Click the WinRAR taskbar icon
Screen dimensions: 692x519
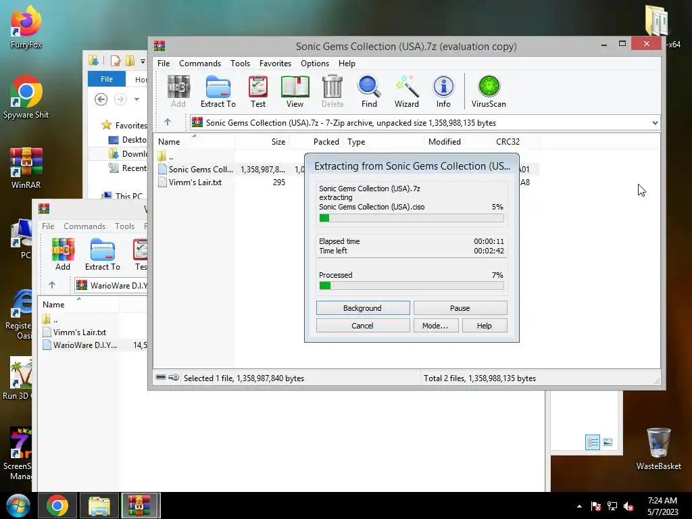139,505
